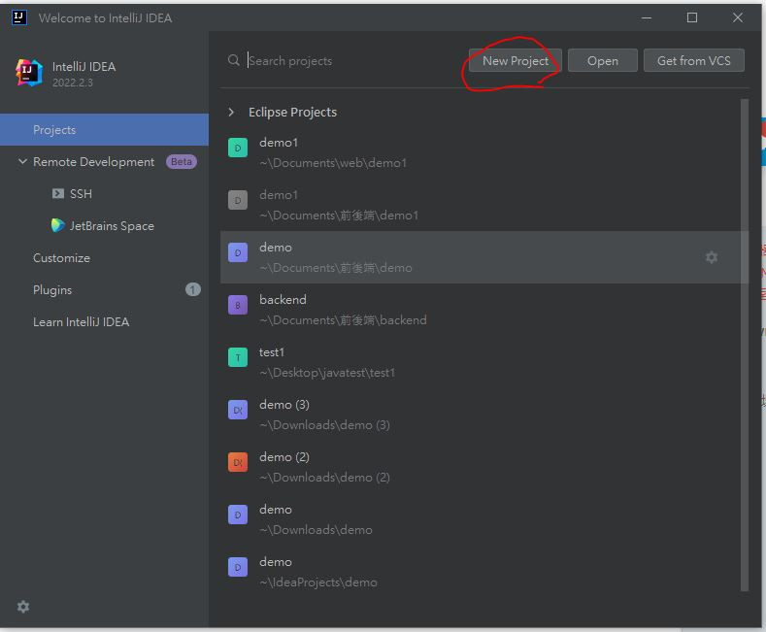Click Get from VCS button
This screenshot has height=632, width=766.
click(693, 60)
